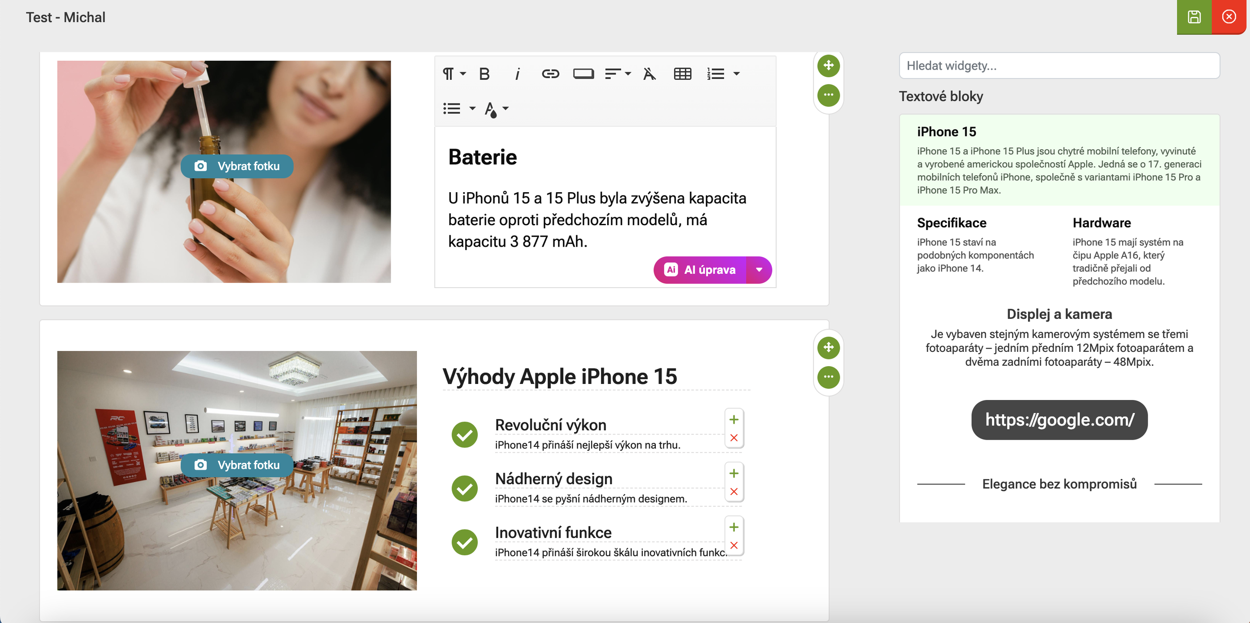Edit the Revoluční výkon title
Screen dimensions: 1250x623
[550, 425]
